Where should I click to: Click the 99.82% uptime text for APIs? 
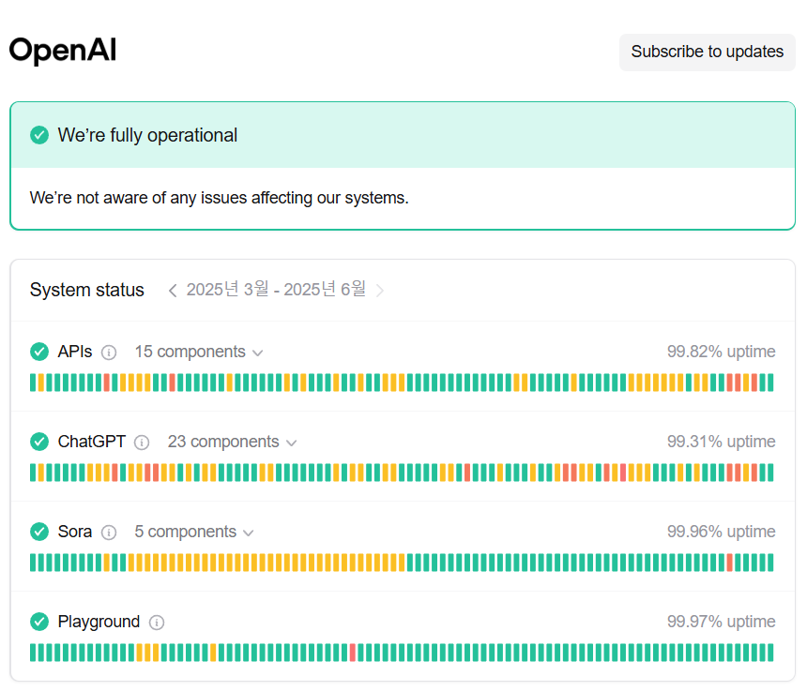click(721, 352)
